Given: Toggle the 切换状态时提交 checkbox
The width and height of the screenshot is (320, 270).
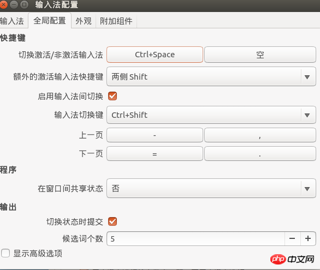Looking at the screenshot, I should [x=112, y=221].
